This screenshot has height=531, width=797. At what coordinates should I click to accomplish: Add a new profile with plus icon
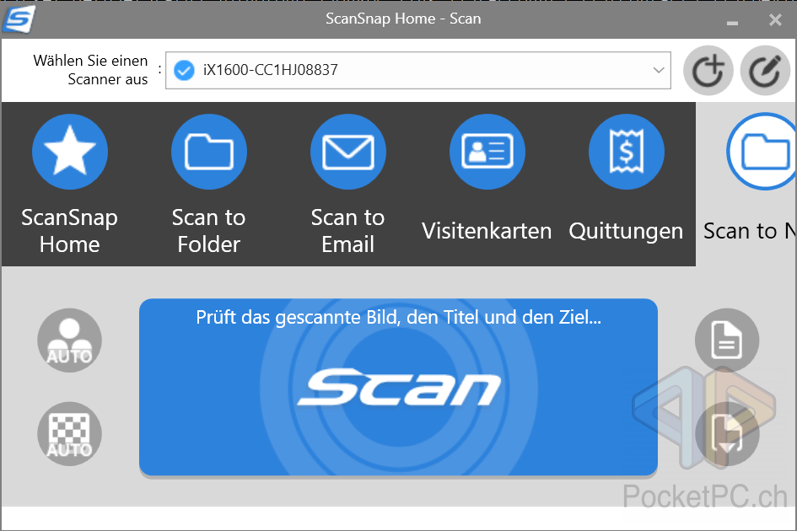[708, 71]
